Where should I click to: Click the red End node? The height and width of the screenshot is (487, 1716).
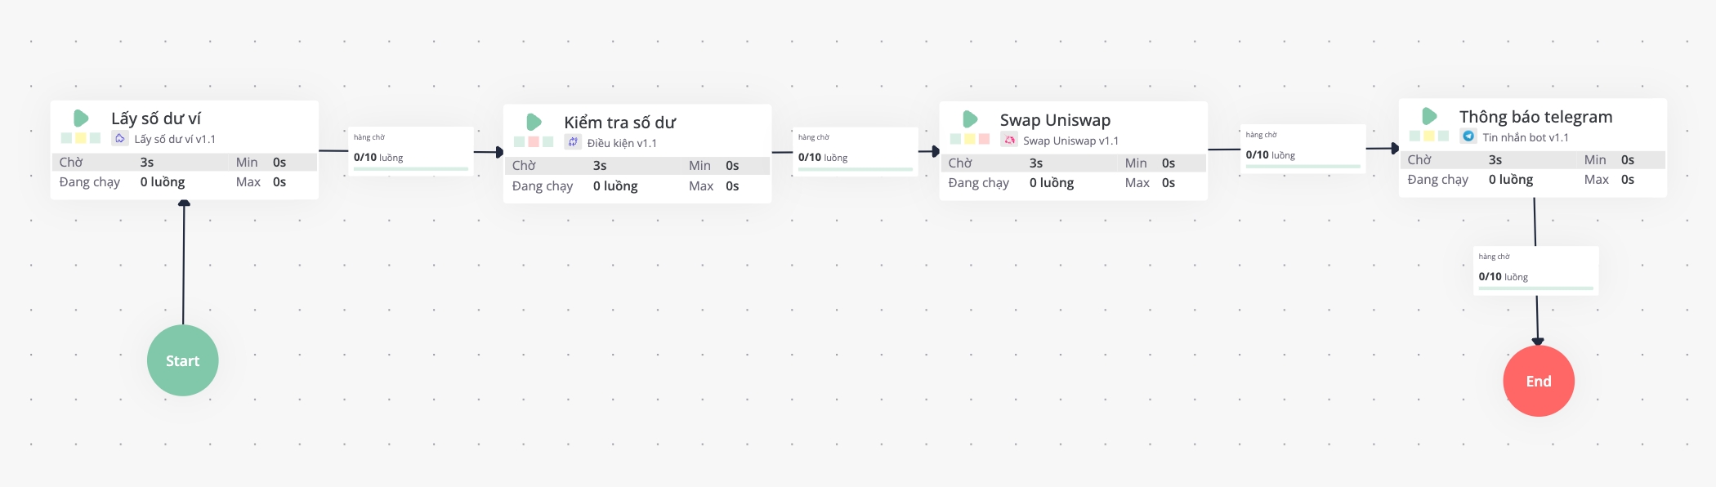tap(1538, 381)
